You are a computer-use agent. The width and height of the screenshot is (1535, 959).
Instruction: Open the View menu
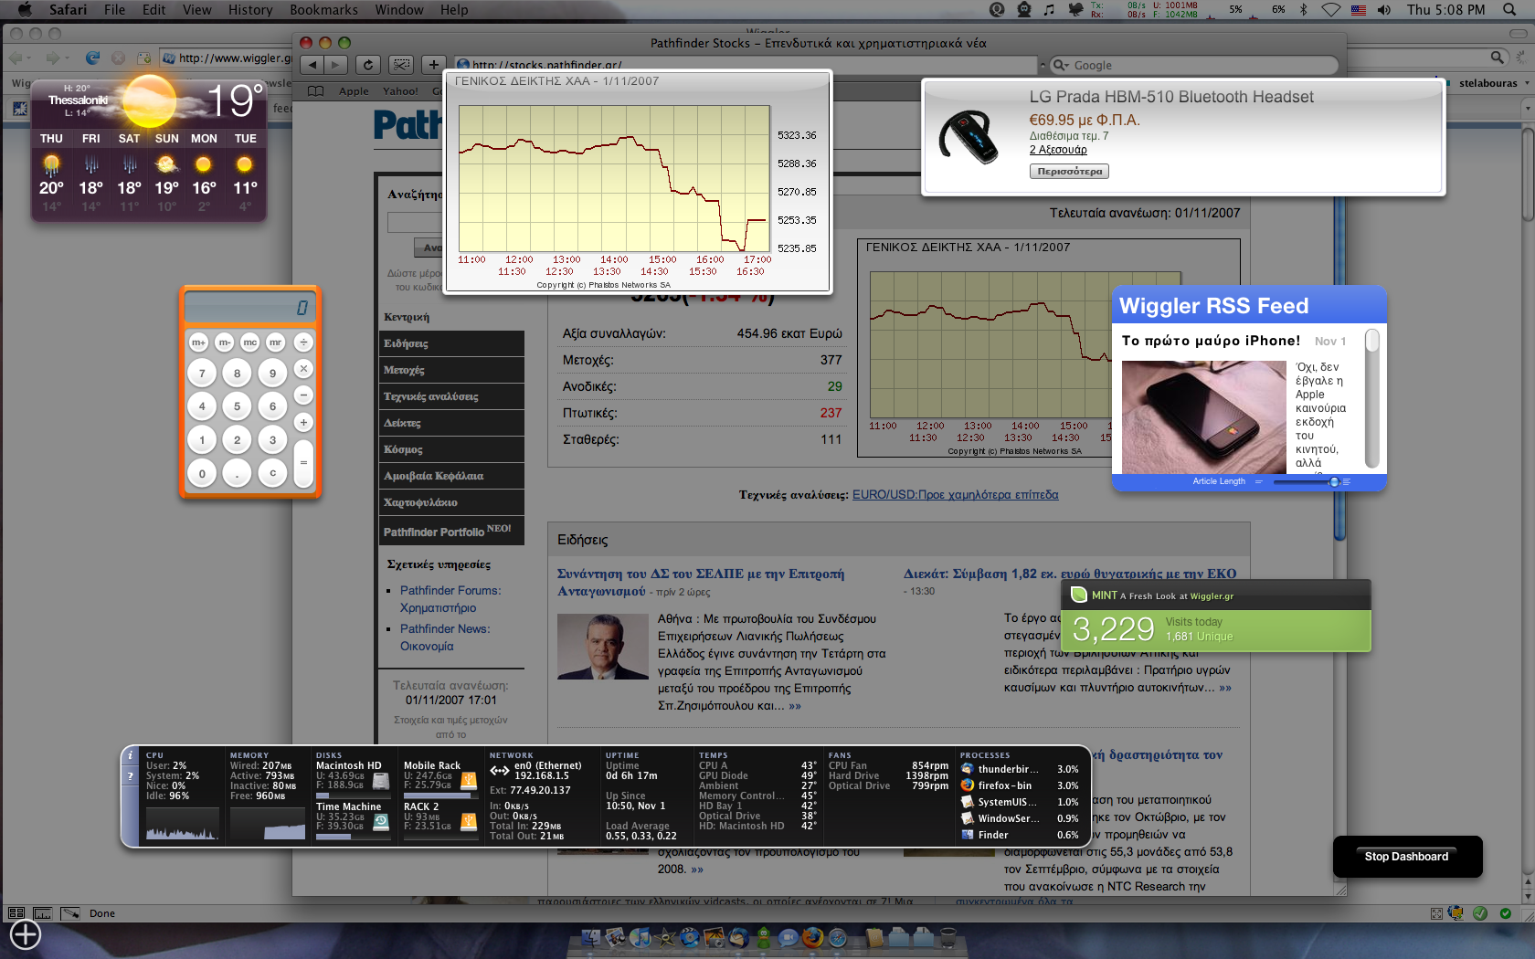pos(196,10)
